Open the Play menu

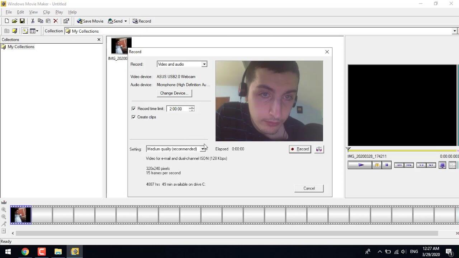coord(59,12)
